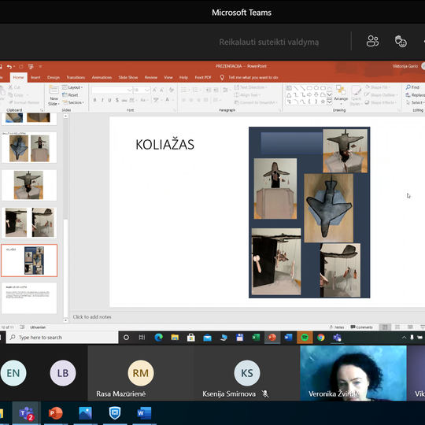Toggle Strikethrough formatting
The width and height of the screenshot is (425, 425).
coord(124,100)
